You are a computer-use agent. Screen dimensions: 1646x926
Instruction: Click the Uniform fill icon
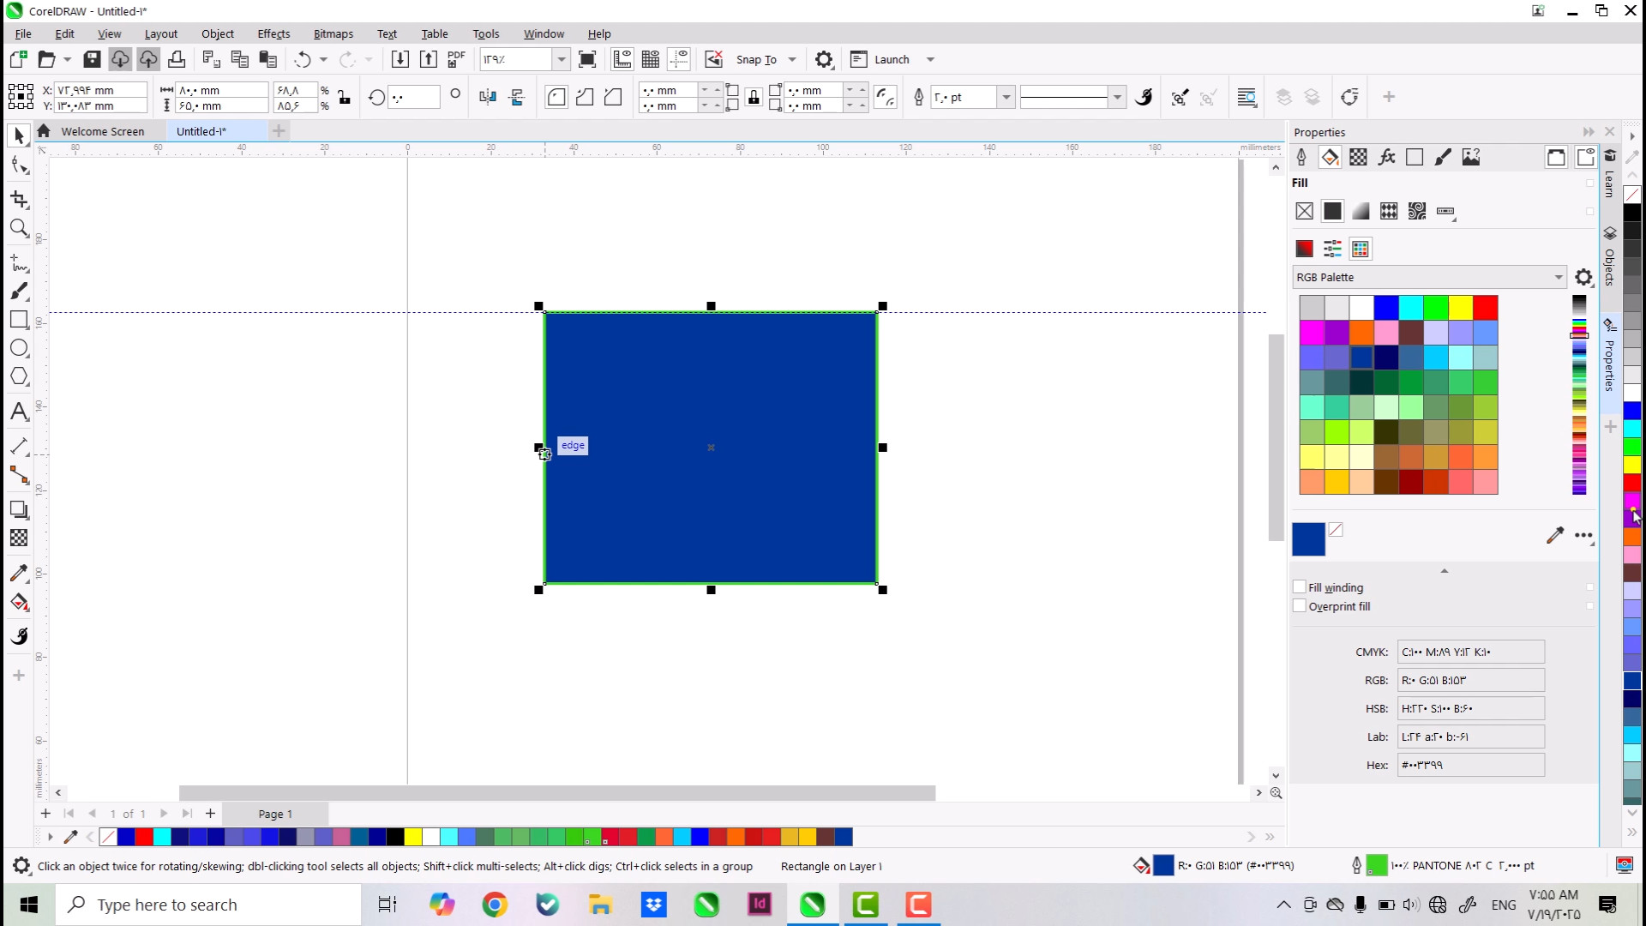1332,211
